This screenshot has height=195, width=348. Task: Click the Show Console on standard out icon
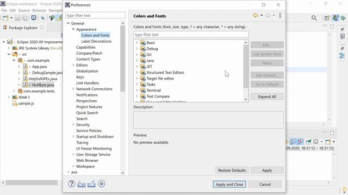tap(293, 142)
